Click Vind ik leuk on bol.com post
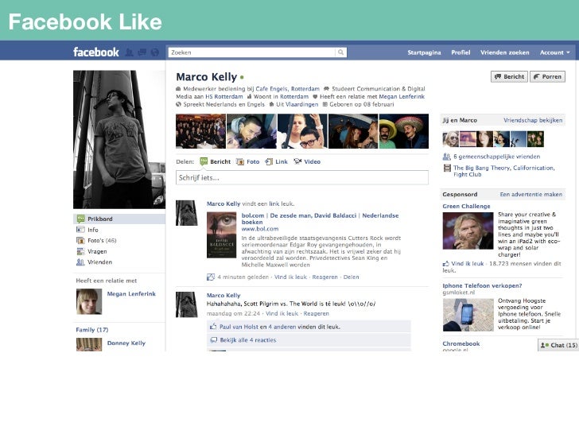This screenshot has height=434, width=579. [x=290, y=277]
